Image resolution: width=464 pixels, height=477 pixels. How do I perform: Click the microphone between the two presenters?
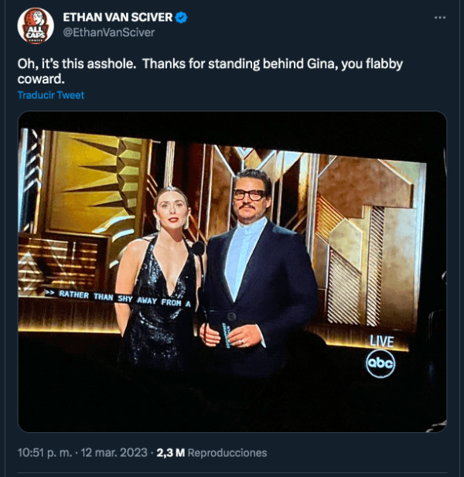click(x=198, y=249)
